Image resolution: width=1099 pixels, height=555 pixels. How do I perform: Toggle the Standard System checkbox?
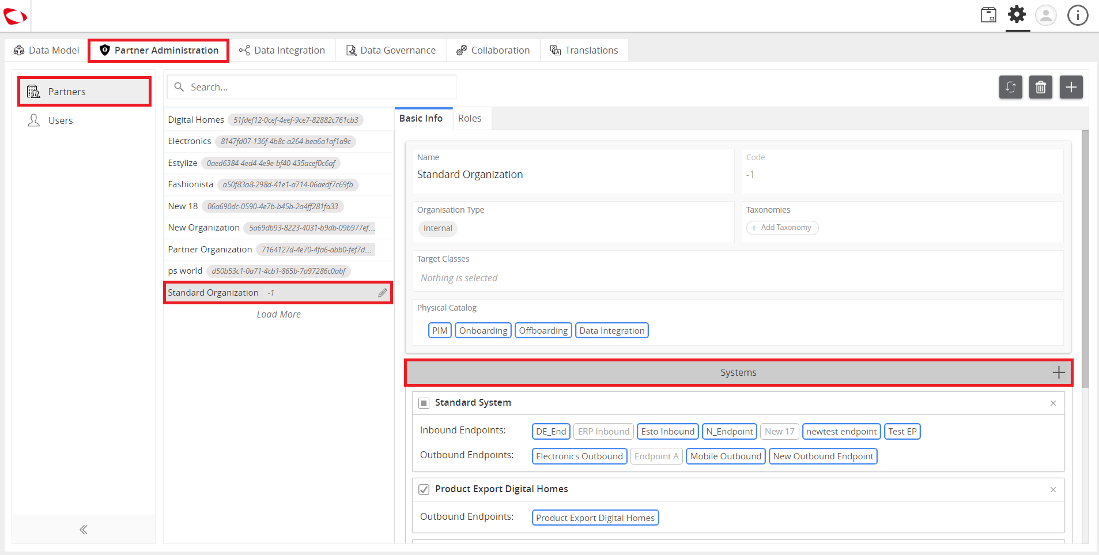424,403
